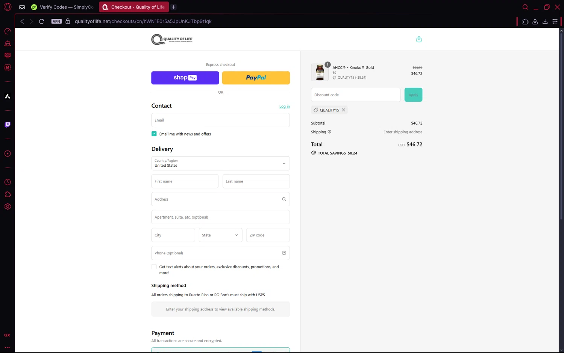Open Easy Setup sliders icon
The image size is (564, 353).
pos(555,21)
